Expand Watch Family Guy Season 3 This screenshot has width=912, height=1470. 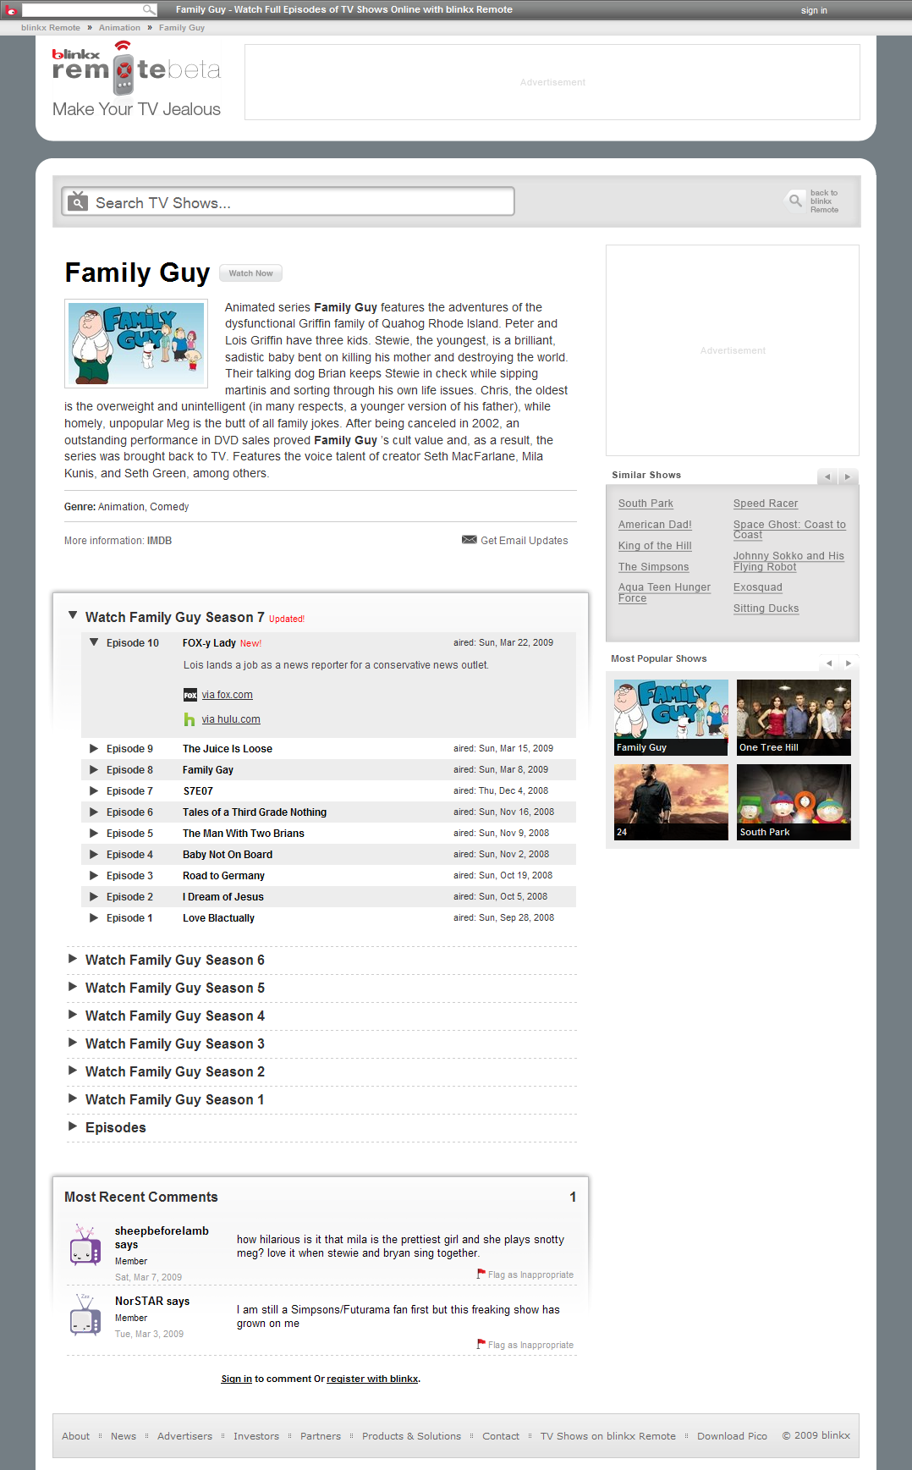click(x=73, y=1043)
